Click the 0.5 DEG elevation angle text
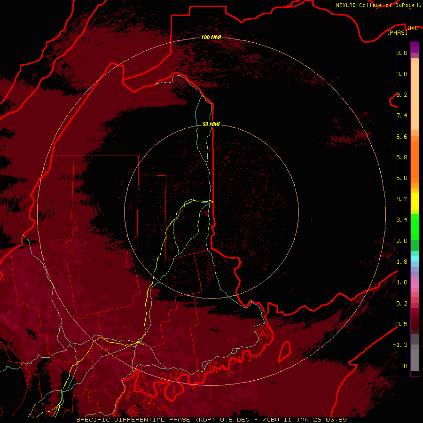 click(235, 420)
